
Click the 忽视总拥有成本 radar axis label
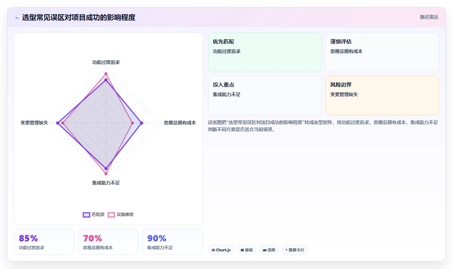(180, 123)
